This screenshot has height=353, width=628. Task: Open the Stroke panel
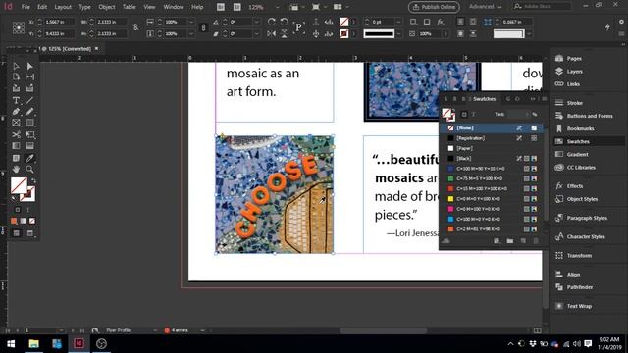pos(574,103)
